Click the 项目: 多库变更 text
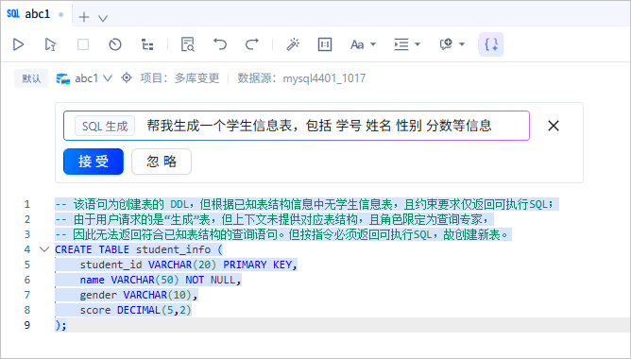 (x=179, y=78)
